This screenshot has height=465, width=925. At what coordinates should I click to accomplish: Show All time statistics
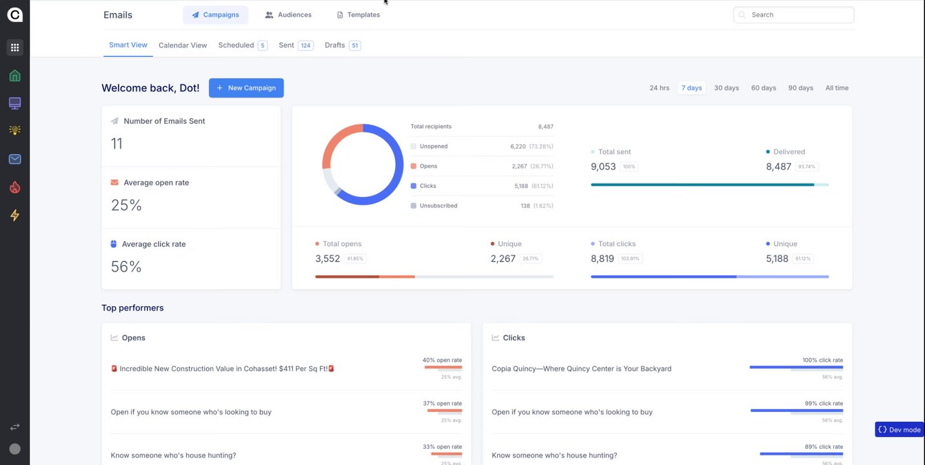pyautogui.click(x=837, y=88)
